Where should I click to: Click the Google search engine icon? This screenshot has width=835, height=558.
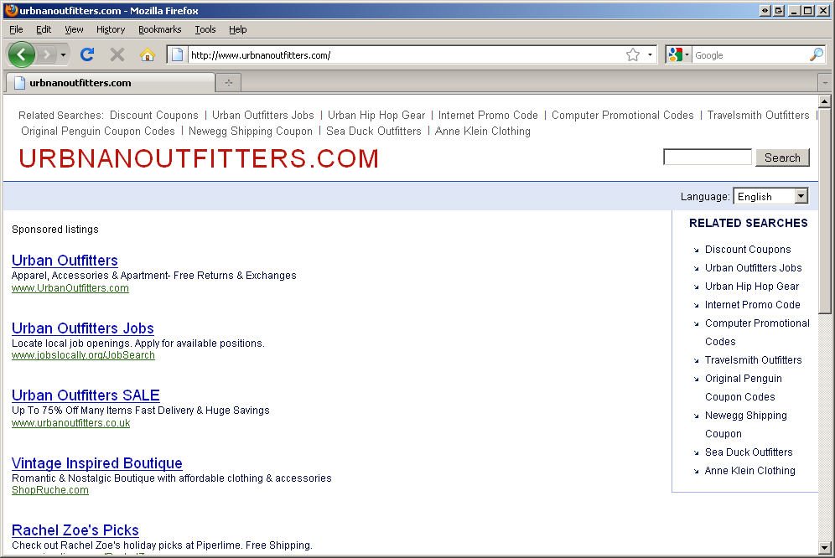click(x=675, y=54)
